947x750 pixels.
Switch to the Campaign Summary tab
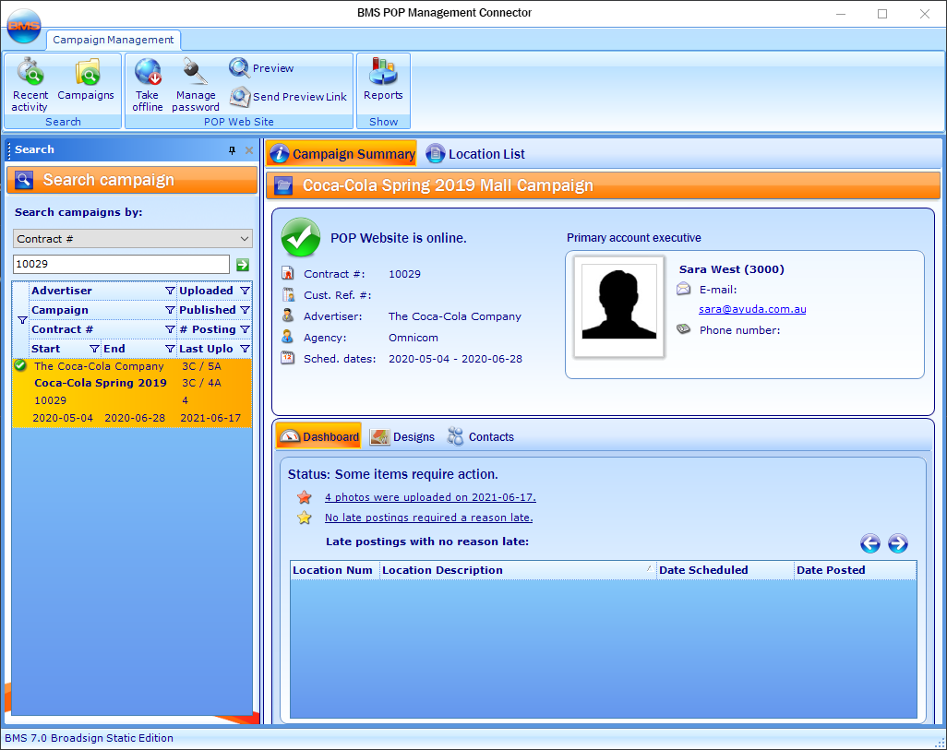tap(342, 154)
